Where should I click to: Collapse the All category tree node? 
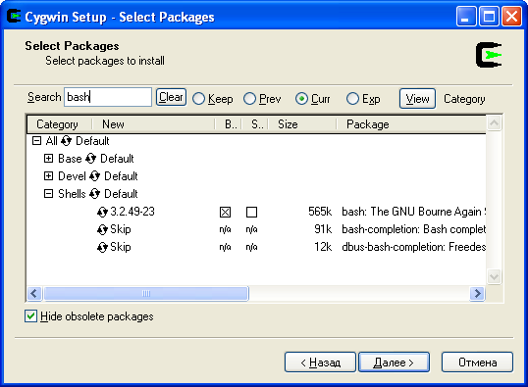(36, 140)
